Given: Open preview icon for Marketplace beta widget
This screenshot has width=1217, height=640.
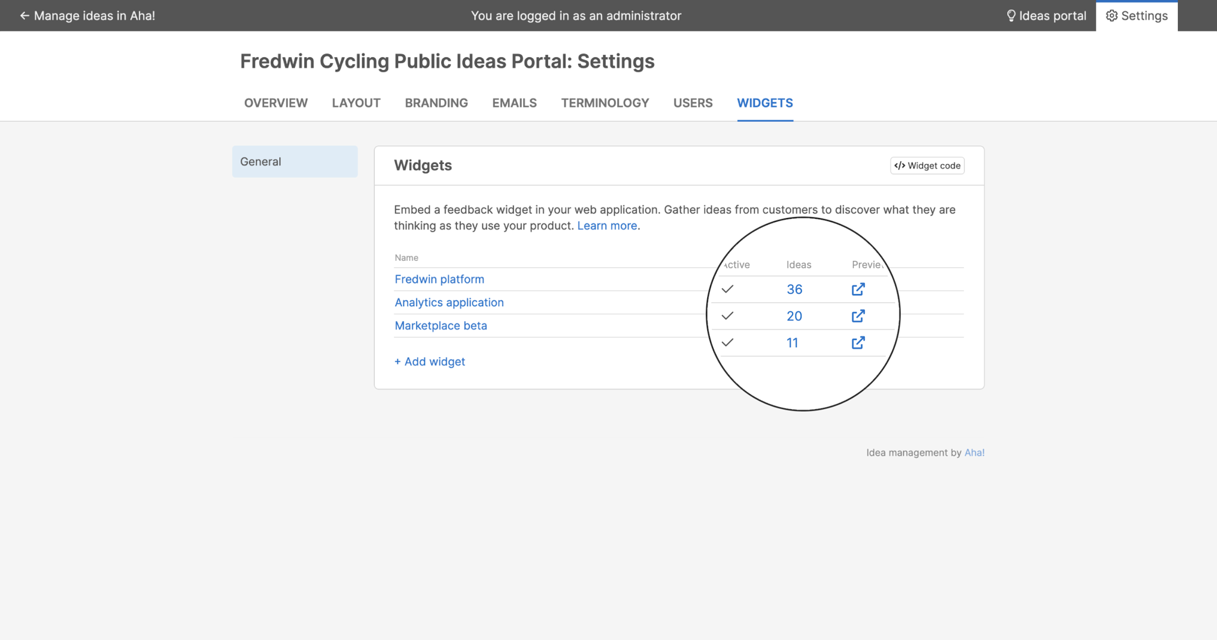Looking at the screenshot, I should 858,342.
